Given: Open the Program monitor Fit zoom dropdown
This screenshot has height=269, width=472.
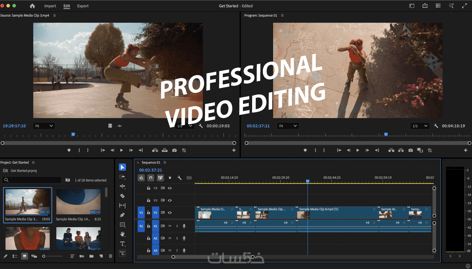Looking at the screenshot, I should 288,126.
